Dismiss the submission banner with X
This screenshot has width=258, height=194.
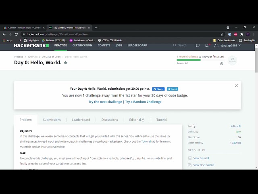(x=237, y=86)
